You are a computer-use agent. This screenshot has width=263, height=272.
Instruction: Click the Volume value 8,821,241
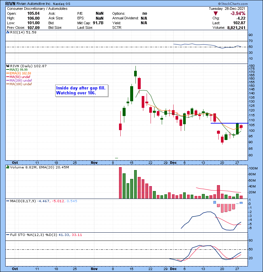[x=236, y=28]
